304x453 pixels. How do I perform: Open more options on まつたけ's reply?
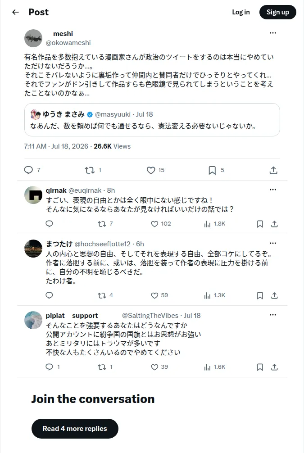[273, 243]
